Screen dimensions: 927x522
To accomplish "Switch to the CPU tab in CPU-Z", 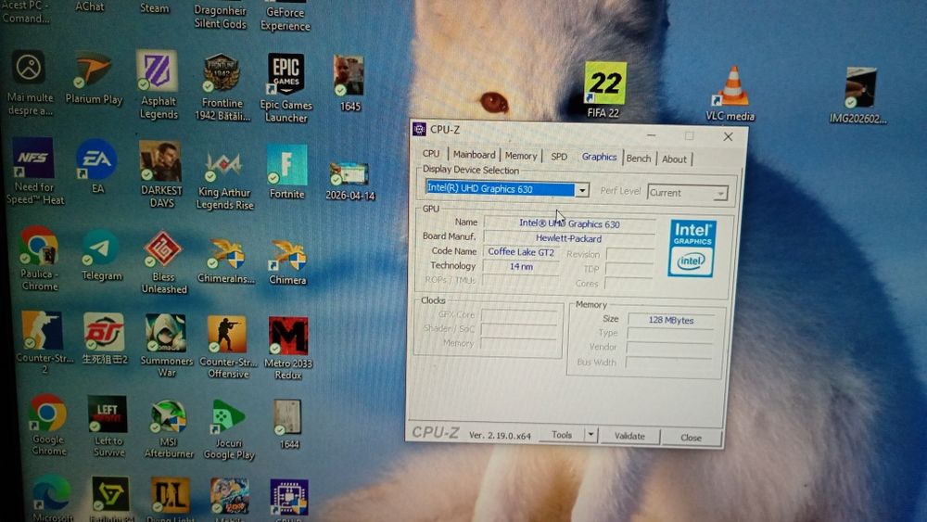I will 431,153.
